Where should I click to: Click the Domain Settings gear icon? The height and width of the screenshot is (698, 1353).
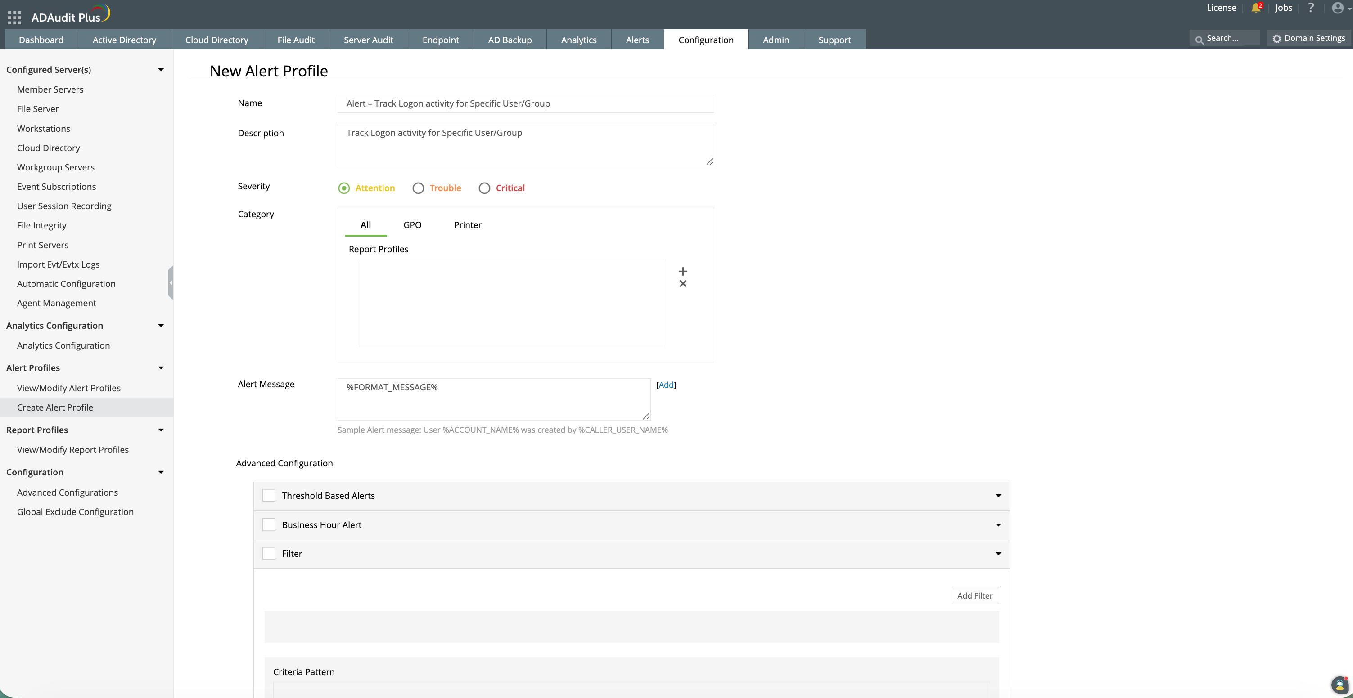coord(1277,39)
